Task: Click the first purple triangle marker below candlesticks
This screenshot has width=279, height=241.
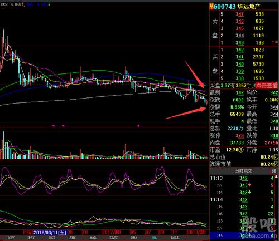Action: [x=54, y=126]
